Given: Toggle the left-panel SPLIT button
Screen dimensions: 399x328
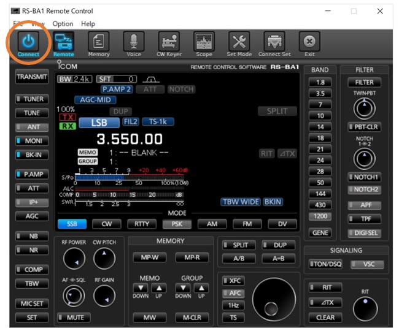Looking at the screenshot, I should [x=239, y=245].
